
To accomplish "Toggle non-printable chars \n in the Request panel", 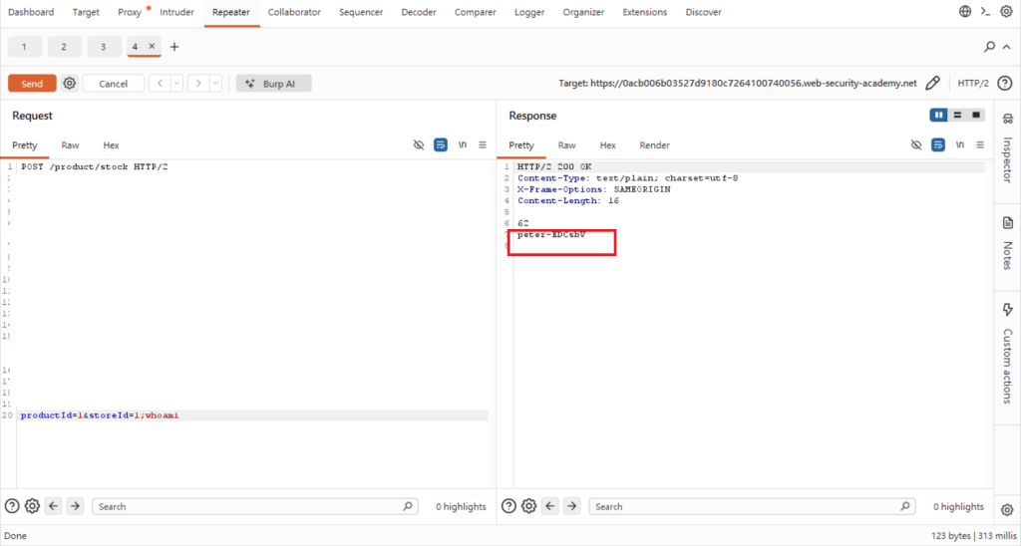I will [x=463, y=144].
